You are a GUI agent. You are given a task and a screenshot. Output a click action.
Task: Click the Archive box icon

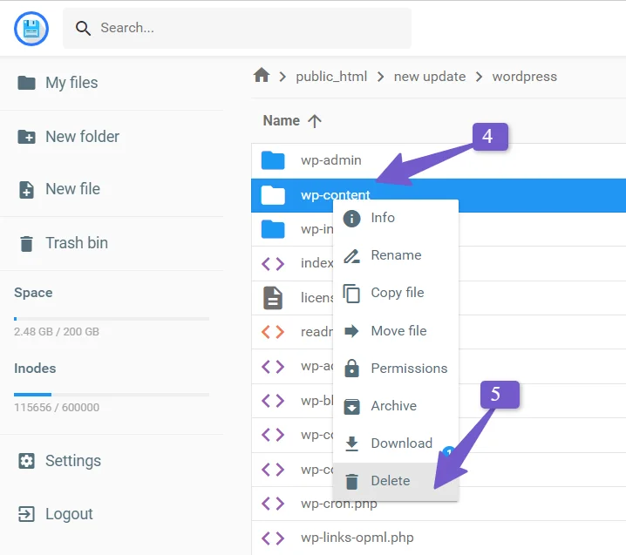click(x=351, y=407)
